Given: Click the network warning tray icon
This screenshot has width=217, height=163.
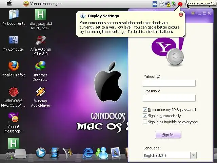Looking at the screenshot, I should point(168,4).
